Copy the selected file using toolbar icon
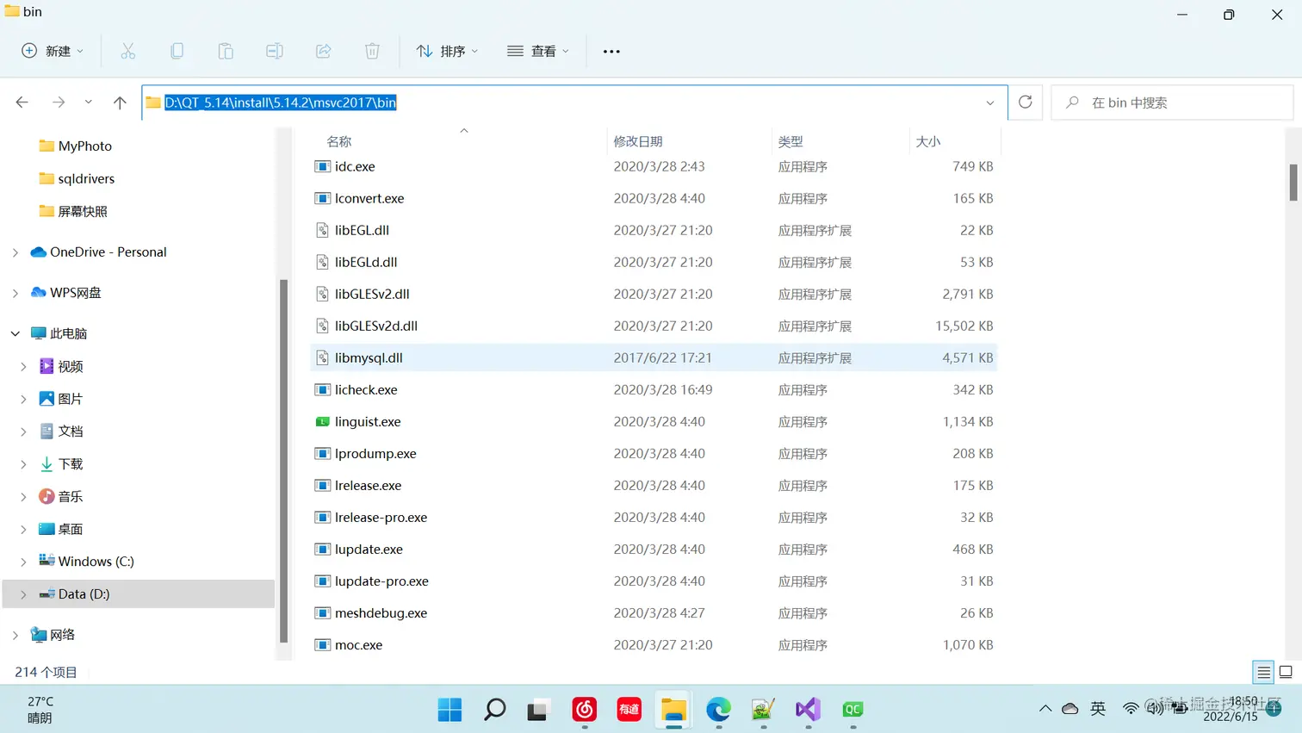The height and width of the screenshot is (733, 1302). click(x=177, y=51)
